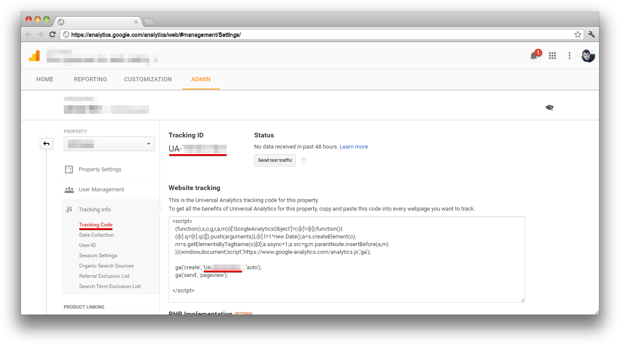Open Search Term Exclusion List
The width and height of the screenshot is (620, 345).
click(x=110, y=286)
